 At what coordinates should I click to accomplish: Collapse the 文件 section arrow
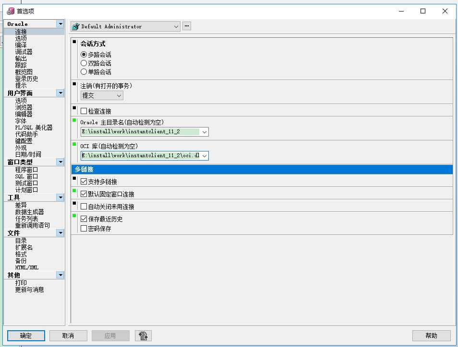coord(60,233)
